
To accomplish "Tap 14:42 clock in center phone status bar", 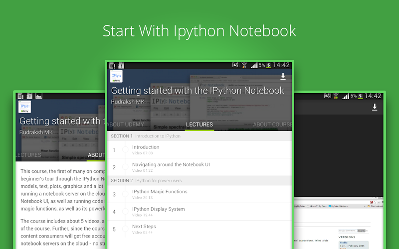I will point(281,65).
